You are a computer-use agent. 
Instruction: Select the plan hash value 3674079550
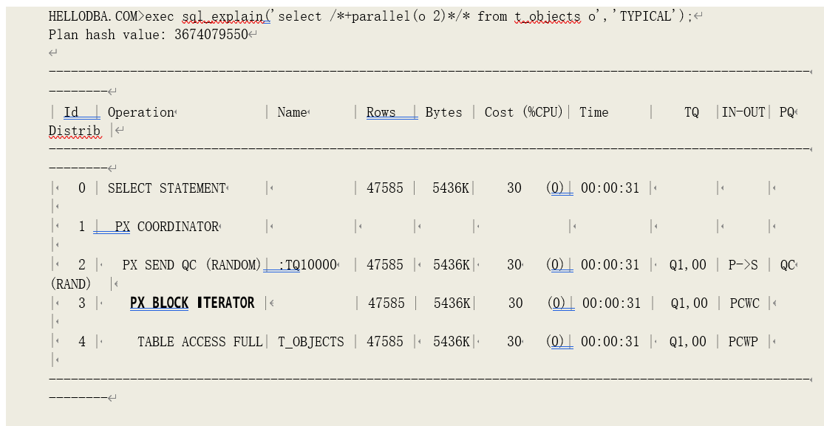point(211,35)
